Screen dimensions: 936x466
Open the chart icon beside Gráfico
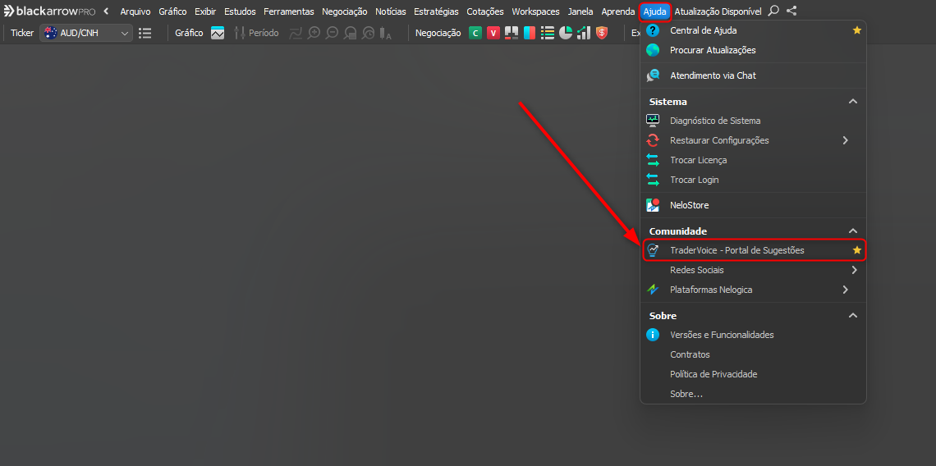click(218, 34)
